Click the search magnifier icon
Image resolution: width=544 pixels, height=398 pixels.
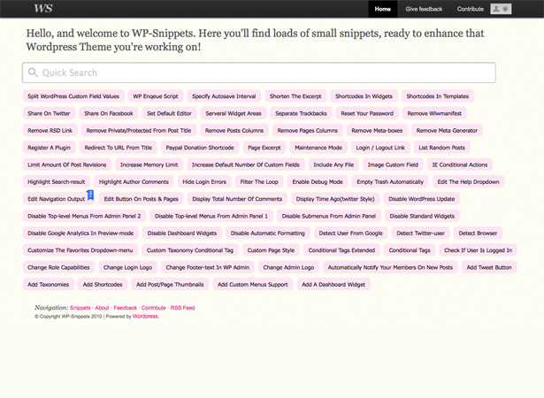33,73
